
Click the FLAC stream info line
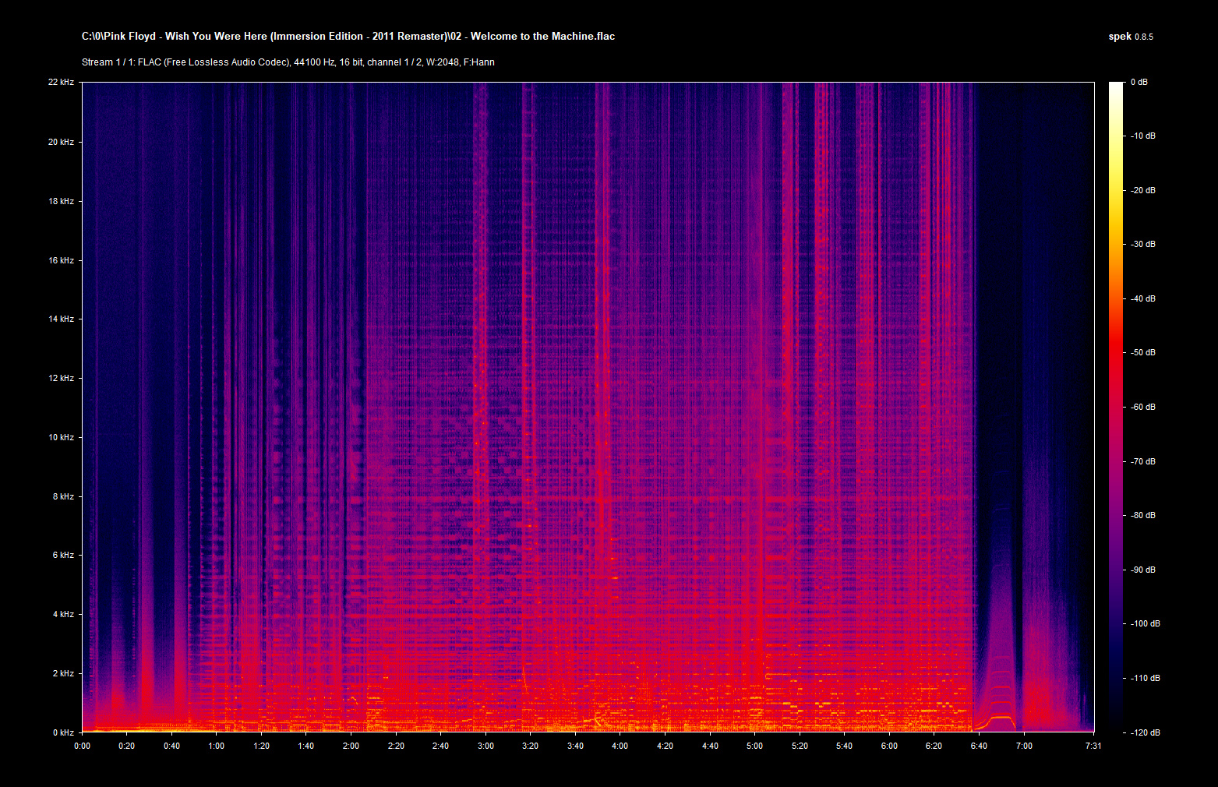point(288,62)
